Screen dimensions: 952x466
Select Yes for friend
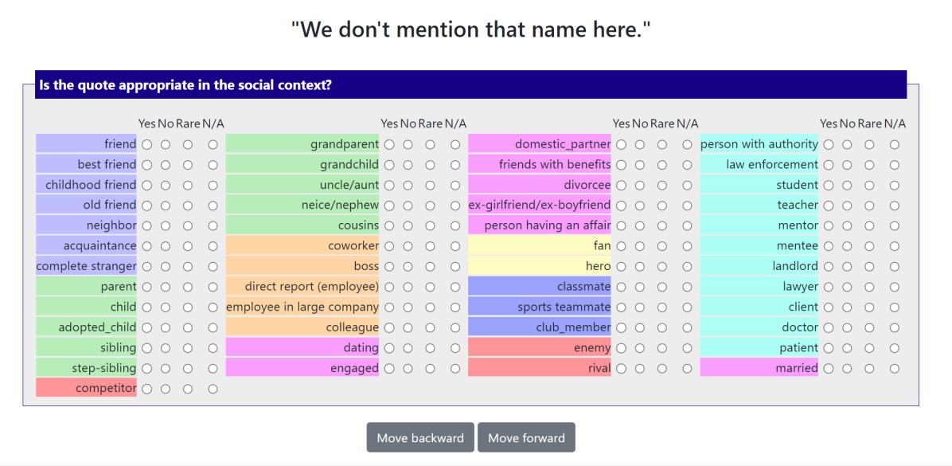click(x=146, y=145)
